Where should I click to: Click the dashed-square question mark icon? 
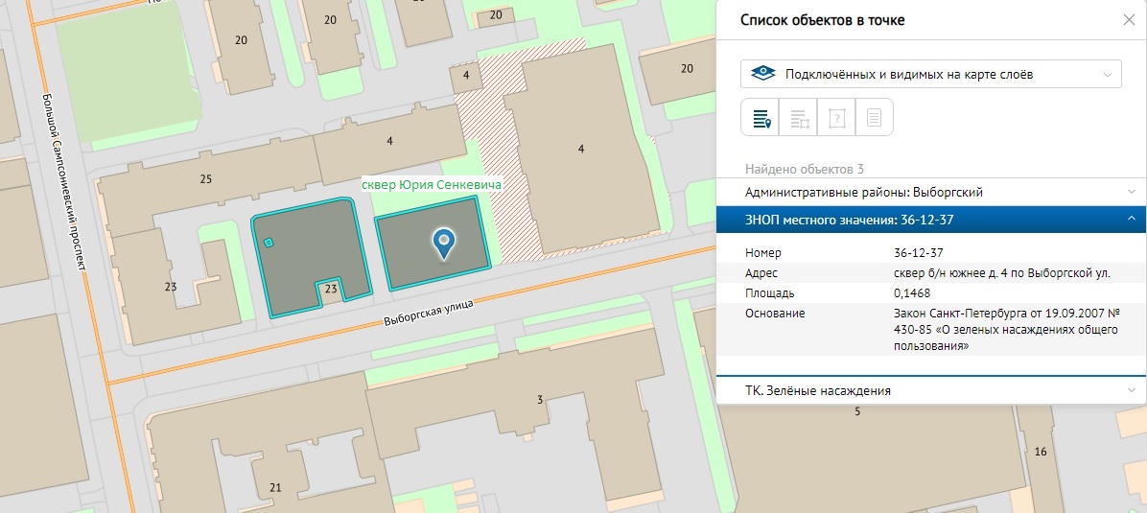click(836, 119)
